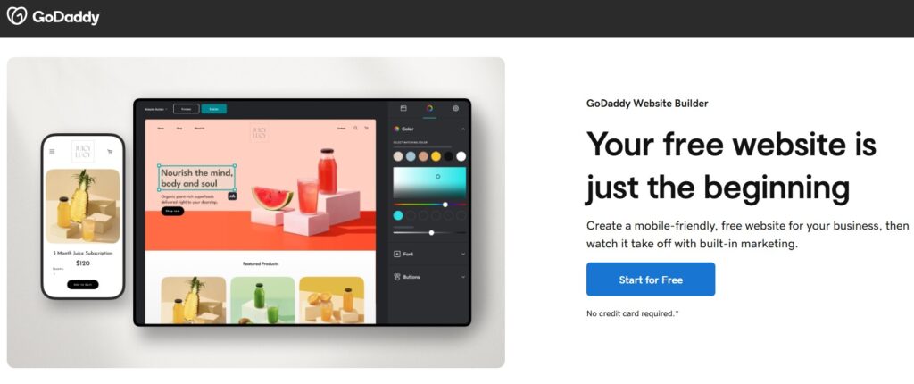Click the text size icon below the headline box

tap(232, 196)
